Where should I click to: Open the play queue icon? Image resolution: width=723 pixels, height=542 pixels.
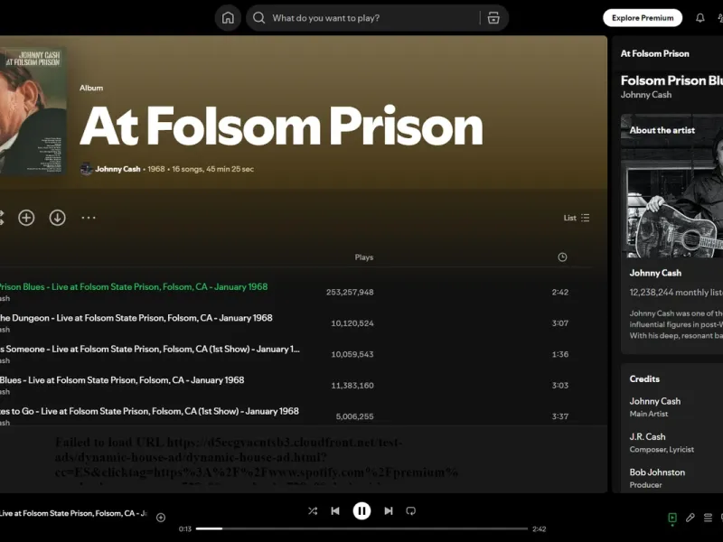point(709,518)
